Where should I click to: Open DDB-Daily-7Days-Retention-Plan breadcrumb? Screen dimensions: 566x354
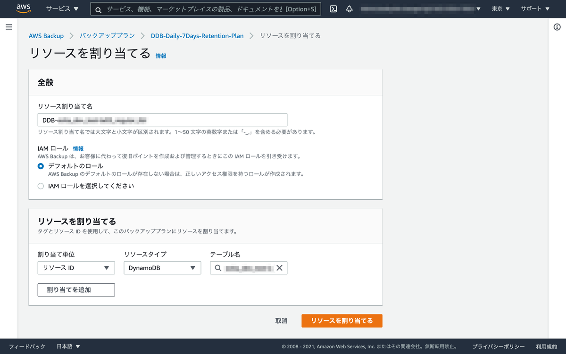(x=197, y=36)
